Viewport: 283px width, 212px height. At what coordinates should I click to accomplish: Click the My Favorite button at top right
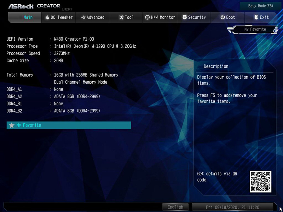tap(253, 29)
